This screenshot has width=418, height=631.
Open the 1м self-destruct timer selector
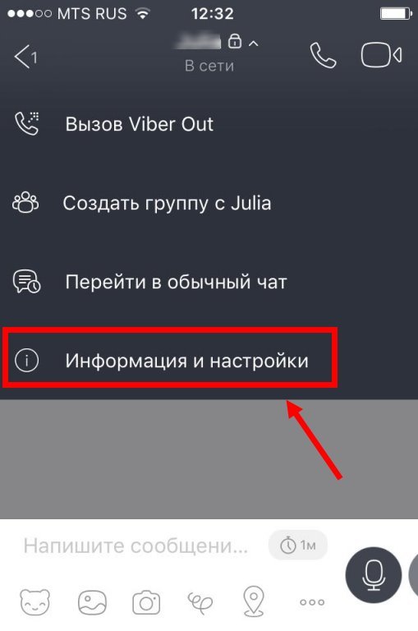[x=298, y=546]
